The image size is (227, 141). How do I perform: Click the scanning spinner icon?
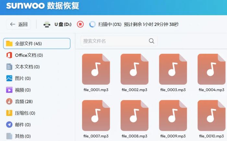(92, 24)
